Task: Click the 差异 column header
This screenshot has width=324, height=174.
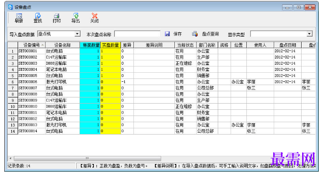Action: [x=127, y=45]
